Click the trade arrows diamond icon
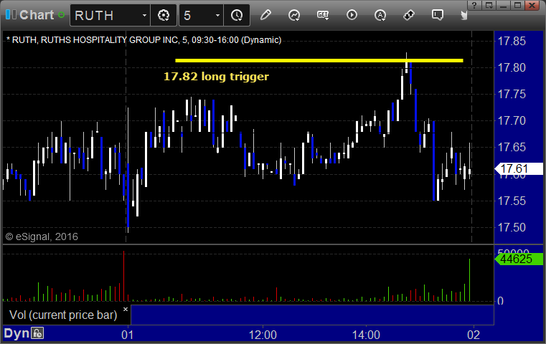 [x=409, y=15]
